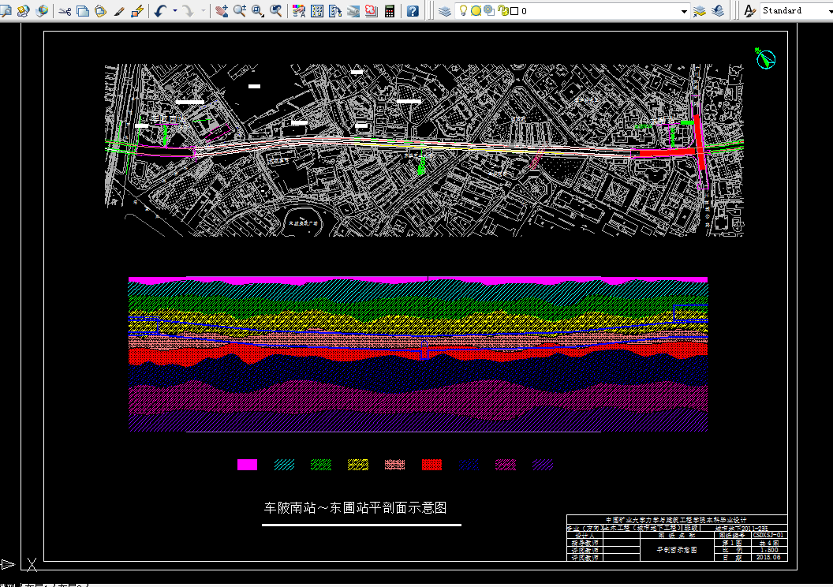Expand the layer list dropdown
The height and width of the screenshot is (587, 833).
point(684,11)
